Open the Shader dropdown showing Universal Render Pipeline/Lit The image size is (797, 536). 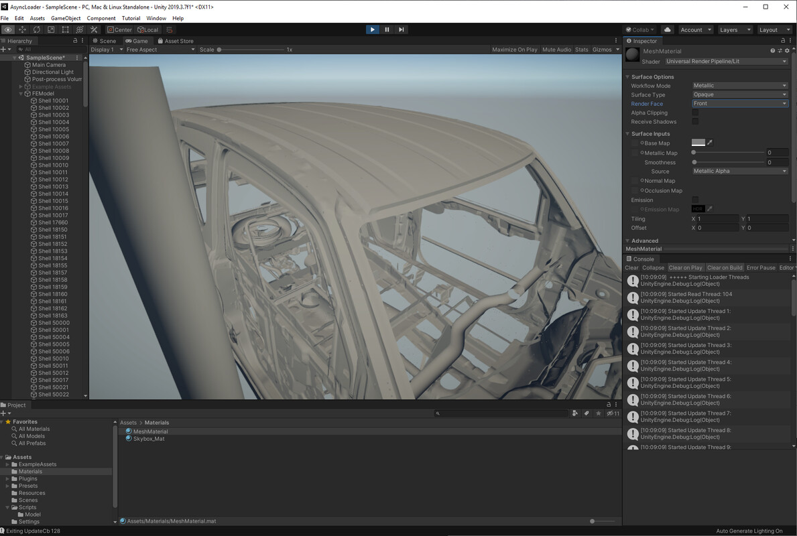point(727,61)
